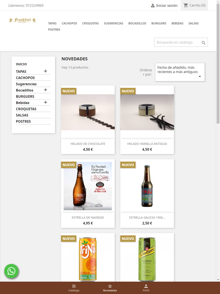Image resolution: width=220 pixels, height=294 pixels.
Task: Open CACHOPOS in the sidebar
Action: tap(25, 78)
